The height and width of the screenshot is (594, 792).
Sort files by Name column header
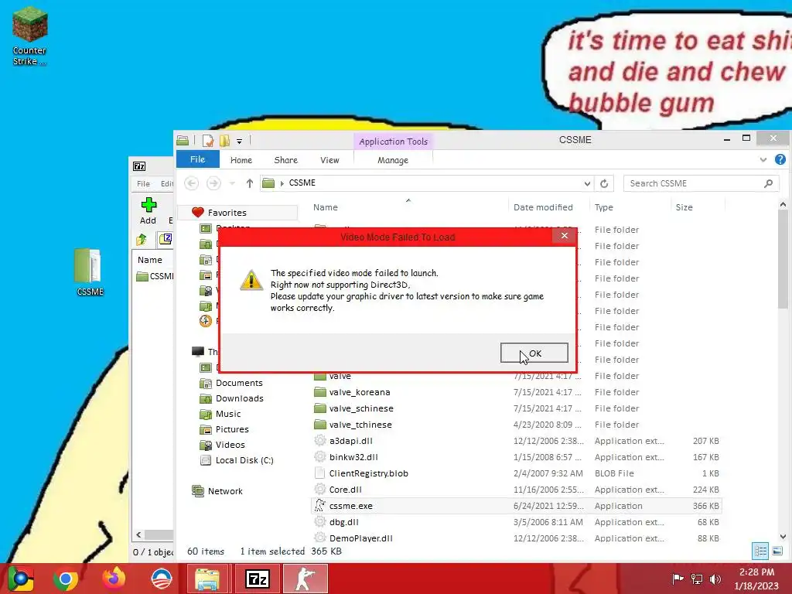325,207
